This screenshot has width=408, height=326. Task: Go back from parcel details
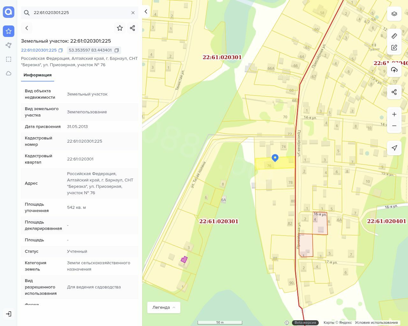point(27,28)
